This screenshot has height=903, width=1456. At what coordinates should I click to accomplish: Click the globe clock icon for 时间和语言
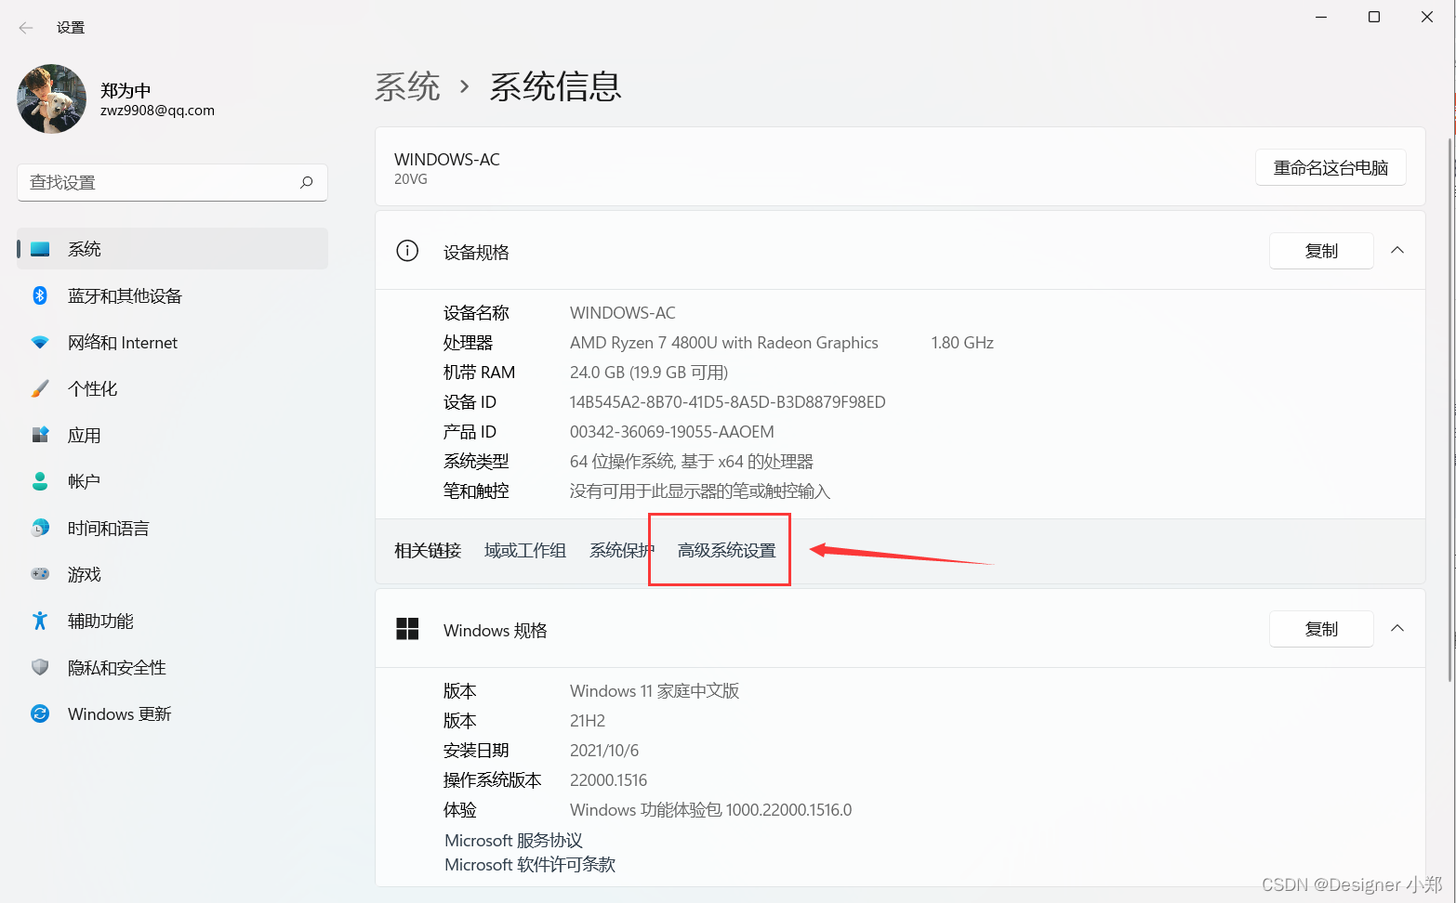(40, 528)
